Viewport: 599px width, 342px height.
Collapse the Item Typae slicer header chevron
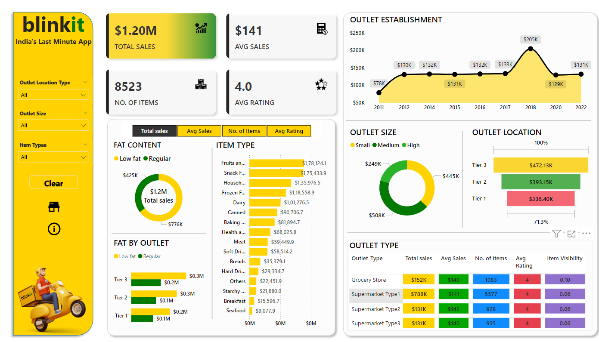(x=85, y=145)
